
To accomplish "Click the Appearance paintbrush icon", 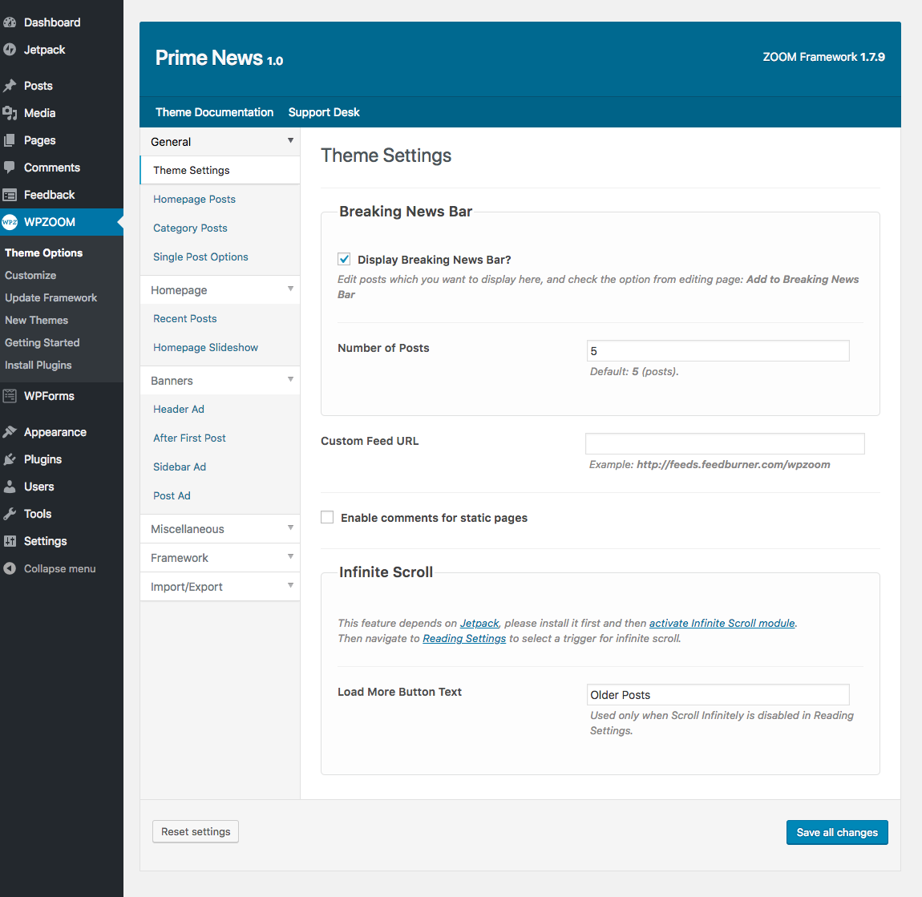I will tap(10, 432).
